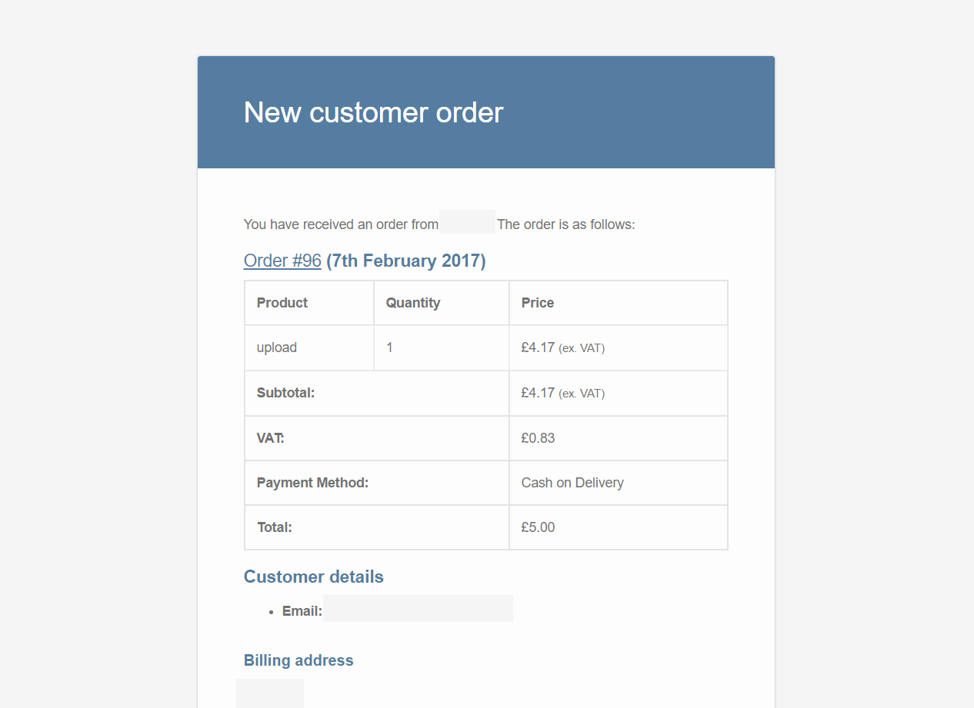Image resolution: width=974 pixels, height=708 pixels.
Task: Open the Order #96 link
Action: click(x=282, y=261)
